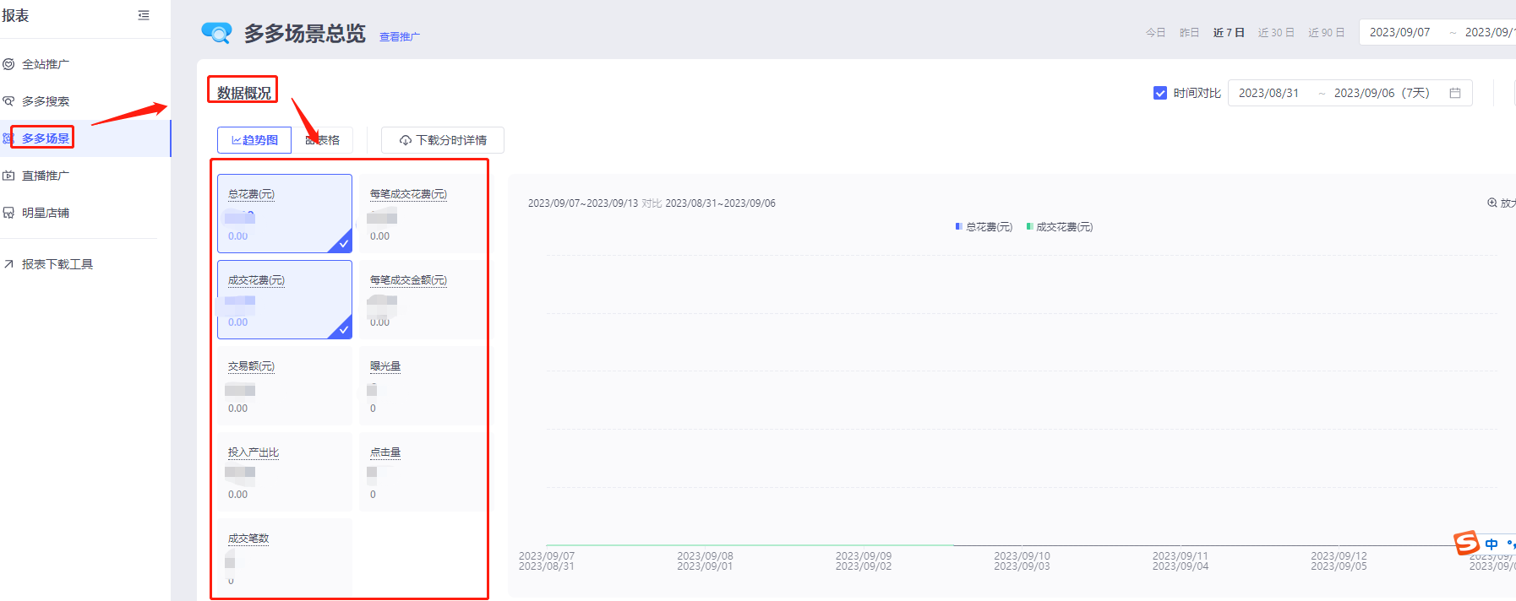
Task: Select the 每笔成交花费(元) metric card
Action: coord(423,214)
